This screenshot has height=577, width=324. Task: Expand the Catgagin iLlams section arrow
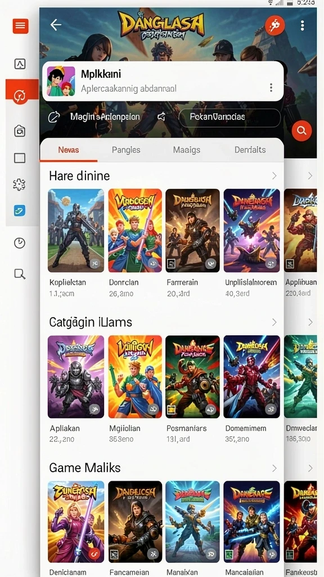pyautogui.click(x=274, y=322)
